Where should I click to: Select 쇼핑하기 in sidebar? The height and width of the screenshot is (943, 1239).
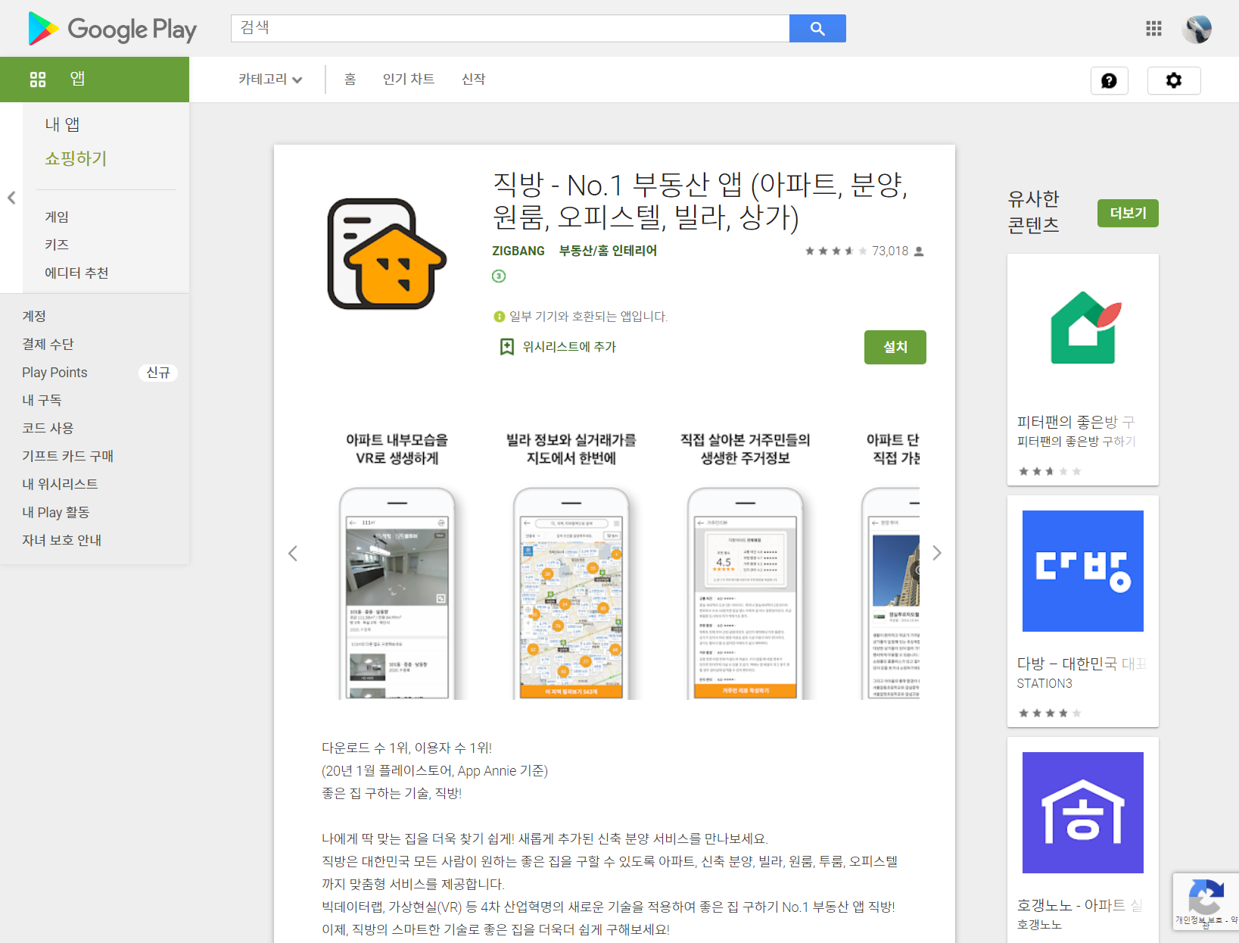click(76, 158)
